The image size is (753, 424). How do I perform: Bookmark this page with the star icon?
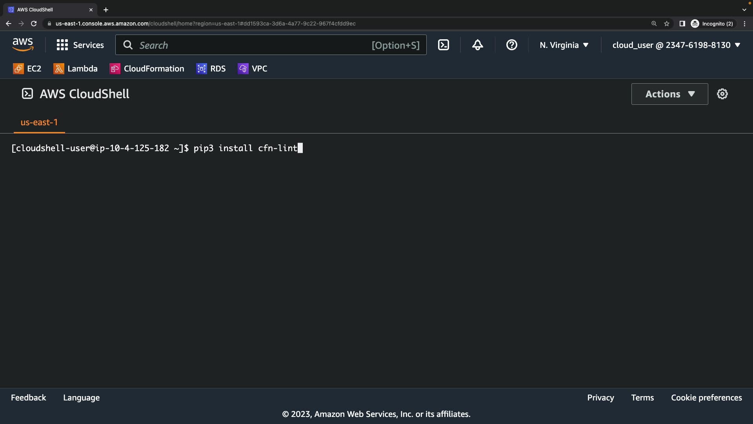[x=667, y=24]
